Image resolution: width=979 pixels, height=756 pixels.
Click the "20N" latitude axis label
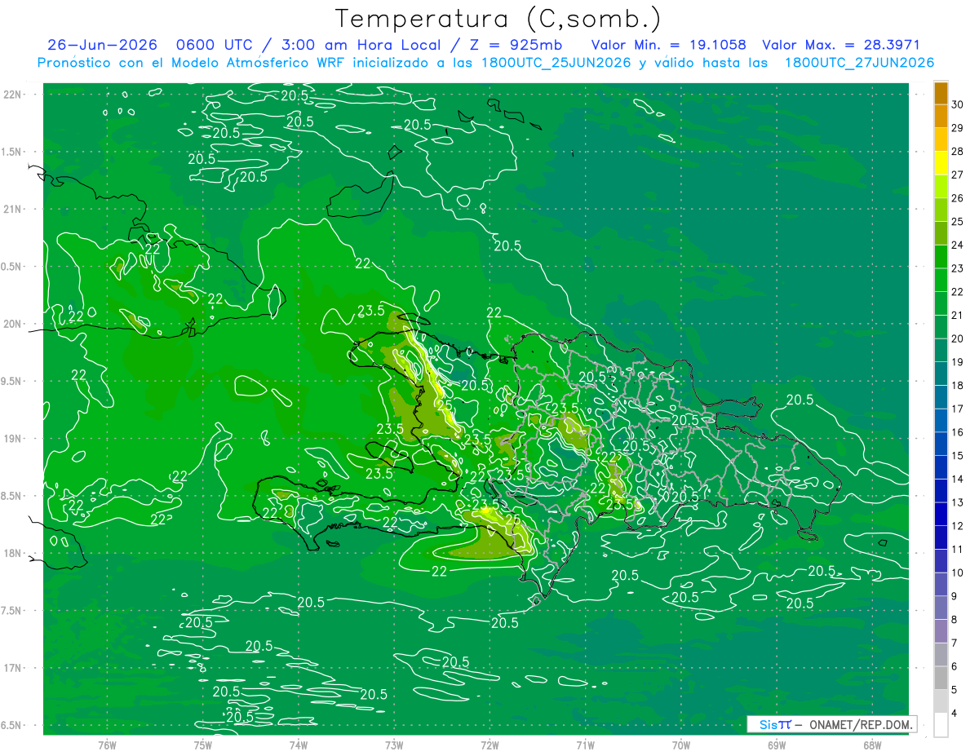pyautogui.click(x=13, y=324)
